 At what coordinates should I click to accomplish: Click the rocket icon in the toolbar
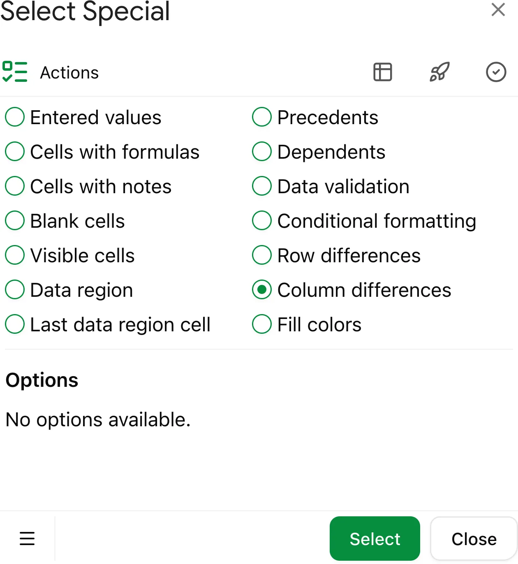[x=440, y=72]
